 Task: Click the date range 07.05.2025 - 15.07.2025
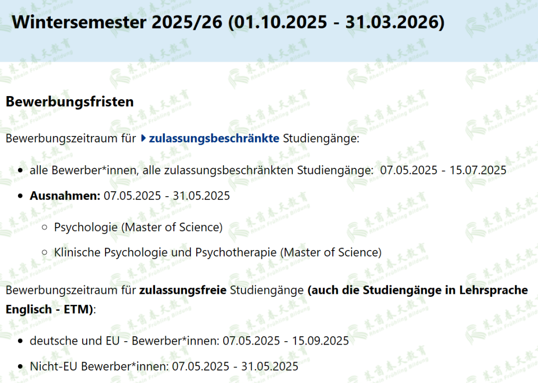coord(443,170)
